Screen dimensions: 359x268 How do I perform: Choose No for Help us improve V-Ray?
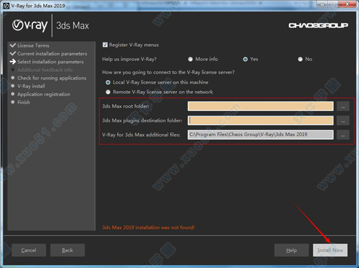(x=300, y=59)
